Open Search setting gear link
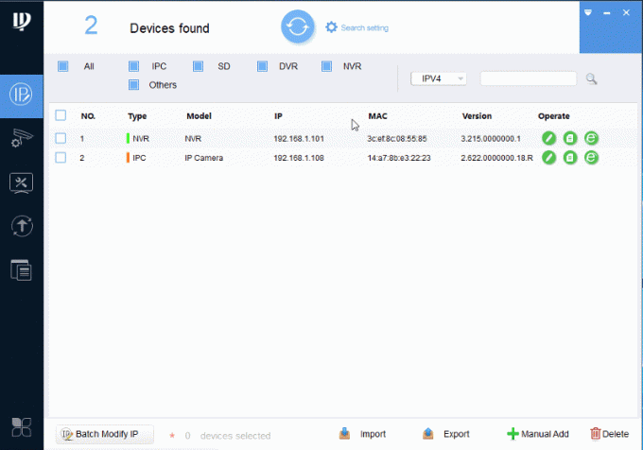 click(356, 27)
